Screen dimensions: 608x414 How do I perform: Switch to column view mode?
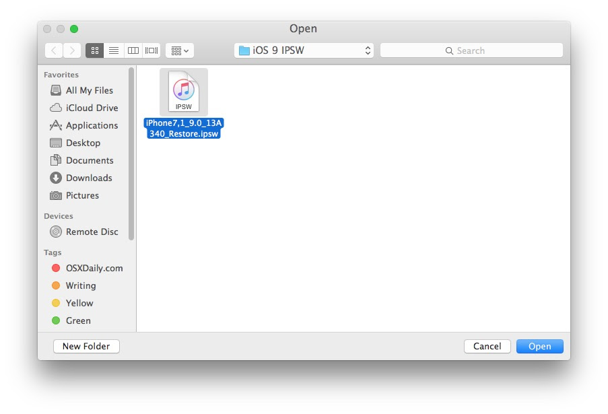pyautogui.click(x=133, y=50)
